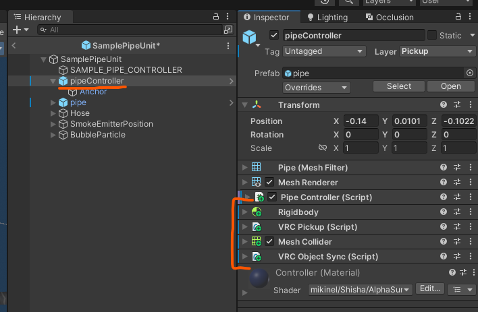Switch to the Lighting tab
478x312 pixels.
point(327,17)
